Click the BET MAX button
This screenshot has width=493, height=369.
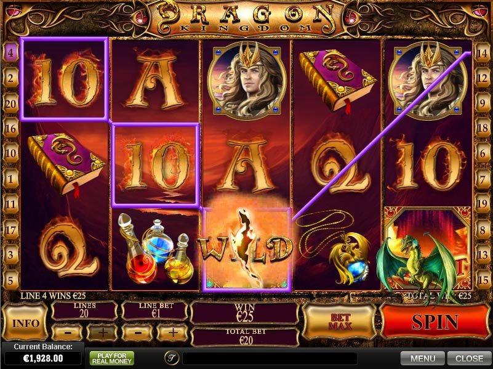339,322
